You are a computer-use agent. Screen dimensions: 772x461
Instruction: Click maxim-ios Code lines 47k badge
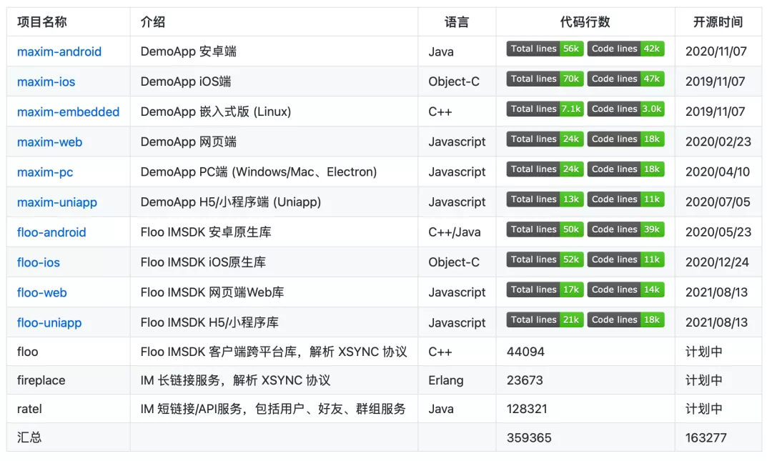625,79
